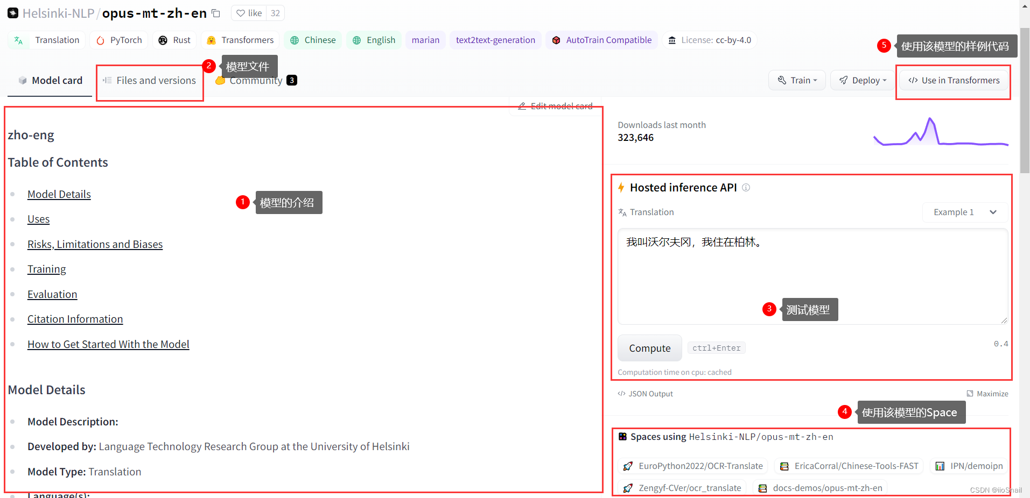Viewport: 1030px width, 498px height.
Task: Click the Model card cube icon
Action: click(x=23, y=80)
